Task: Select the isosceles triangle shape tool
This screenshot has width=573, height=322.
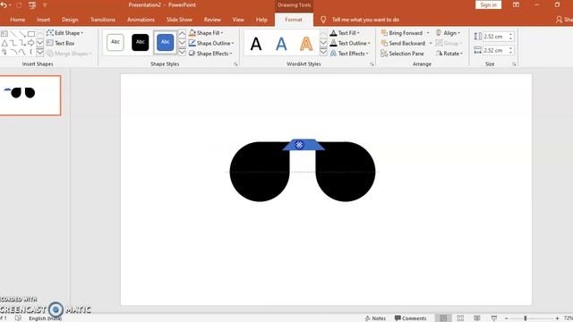Action: [4, 43]
